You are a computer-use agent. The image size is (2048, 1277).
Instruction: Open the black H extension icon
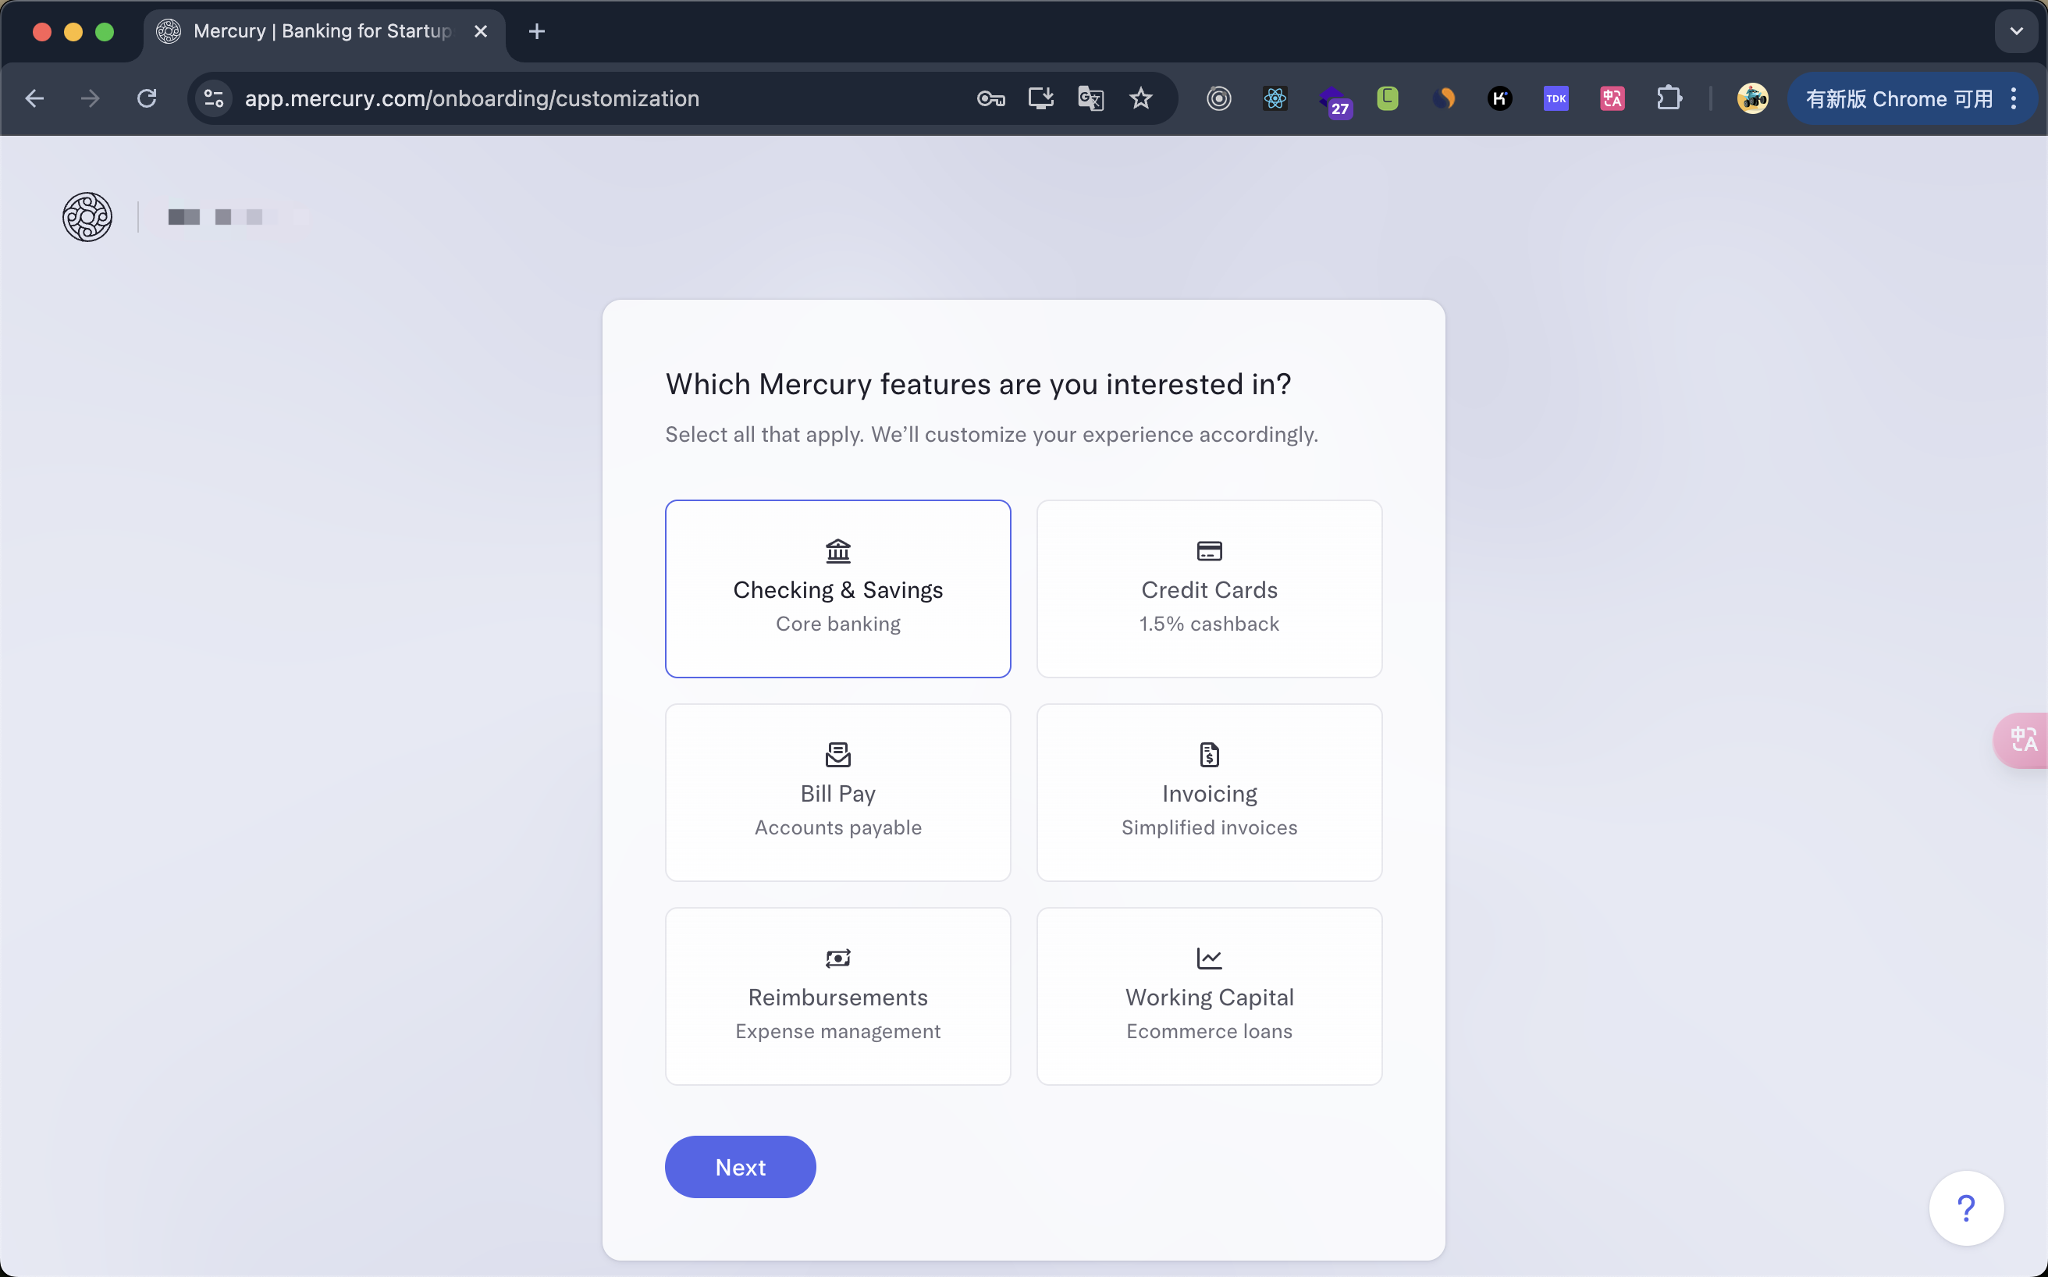pyautogui.click(x=1500, y=99)
